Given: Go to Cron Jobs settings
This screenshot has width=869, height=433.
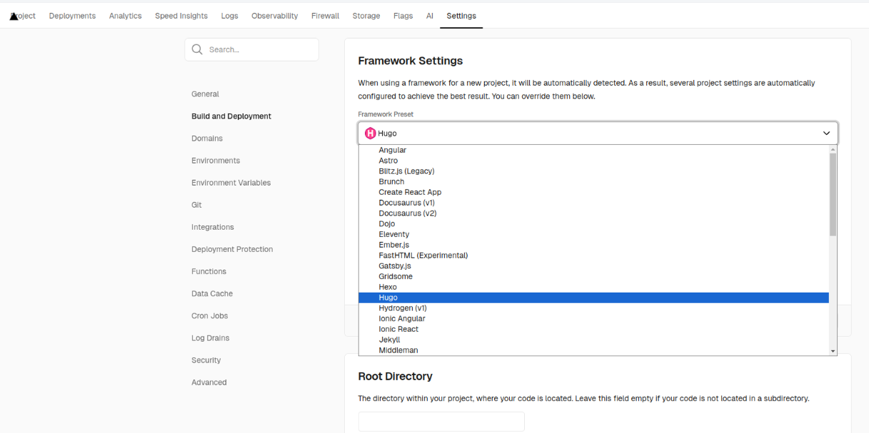Looking at the screenshot, I should (x=210, y=315).
